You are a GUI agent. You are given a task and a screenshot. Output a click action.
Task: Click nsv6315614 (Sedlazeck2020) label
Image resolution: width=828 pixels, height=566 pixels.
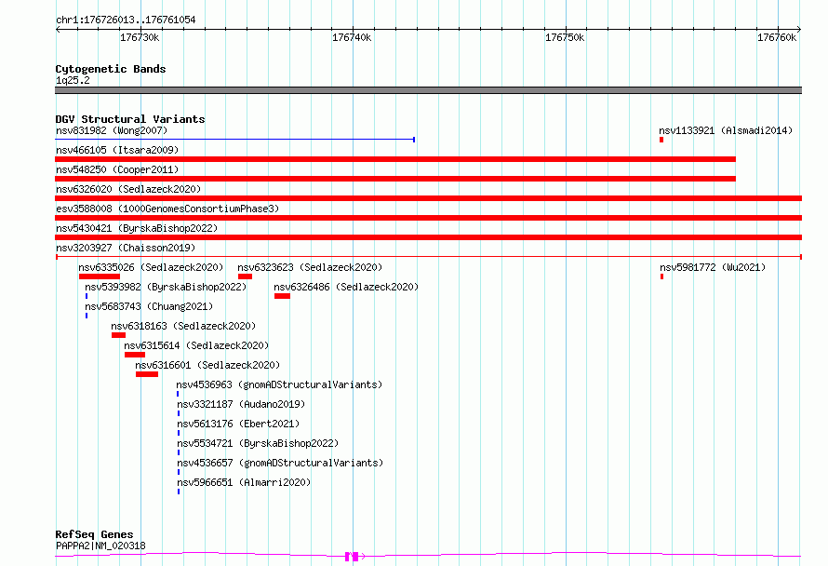196,345
